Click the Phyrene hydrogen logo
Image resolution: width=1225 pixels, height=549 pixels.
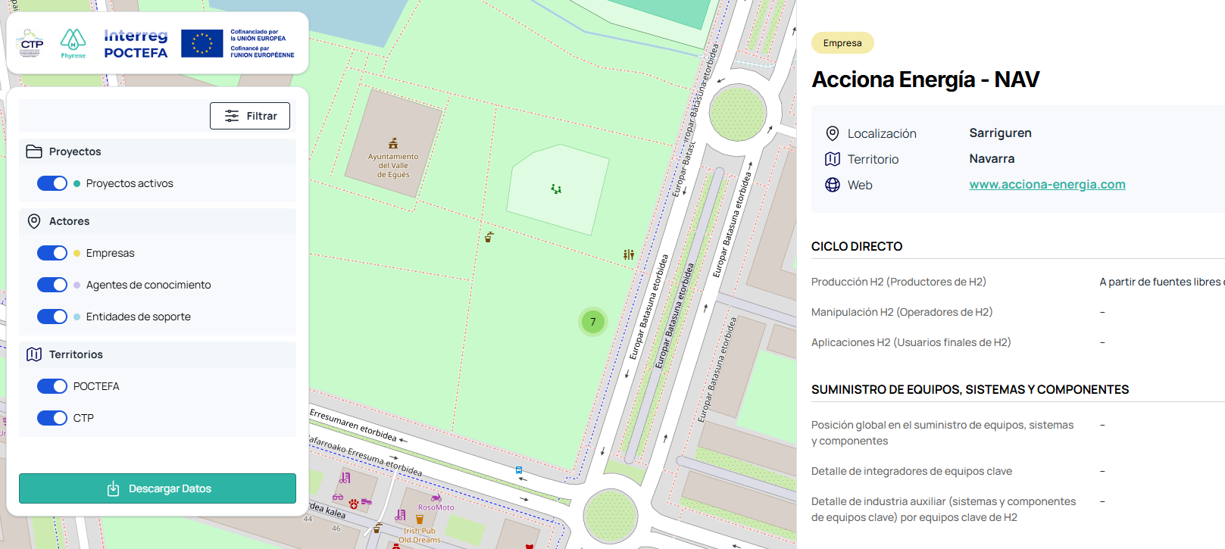pos(73,43)
